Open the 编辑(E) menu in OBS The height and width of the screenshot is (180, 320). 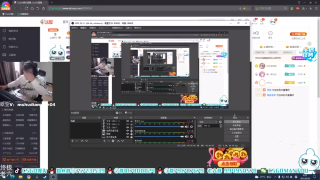coord(83,28)
